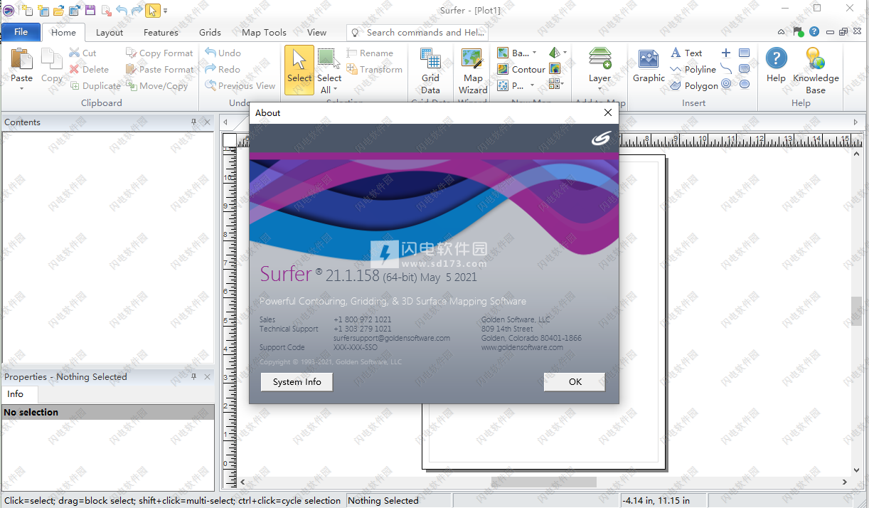Switch to the Features tab

click(x=161, y=32)
